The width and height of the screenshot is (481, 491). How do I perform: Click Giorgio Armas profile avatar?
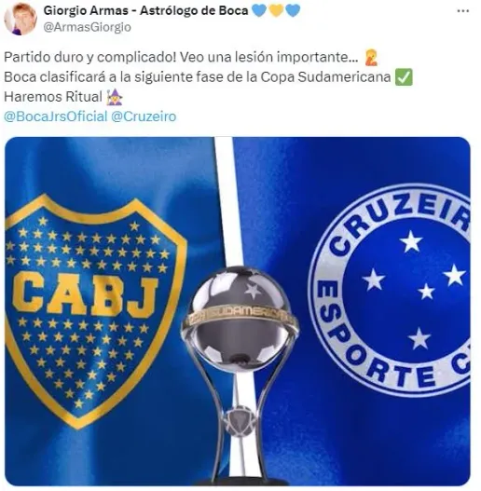point(21,19)
